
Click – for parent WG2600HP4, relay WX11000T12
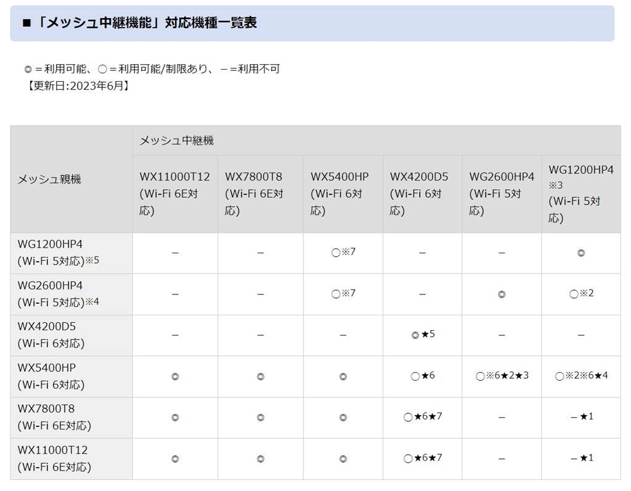tap(175, 294)
